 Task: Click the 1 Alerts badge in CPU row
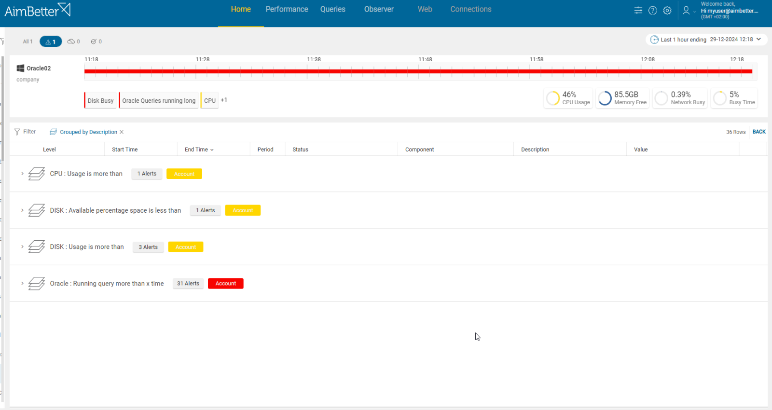click(x=147, y=174)
